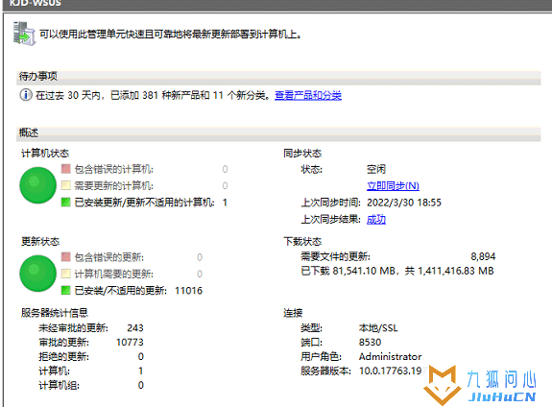Open the 查看产品和分类 link

[308, 95]
